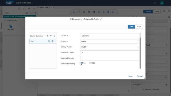This screenshot has width=171, height=96.
Task: Open the Operation dropdown showing MASK
Action: coord(110,41)
